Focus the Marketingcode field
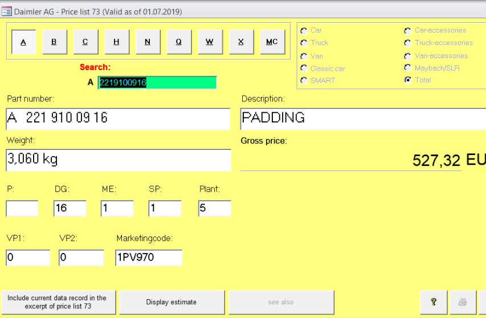The width and height of the screenshot is (486, 318). pos(149,258)
